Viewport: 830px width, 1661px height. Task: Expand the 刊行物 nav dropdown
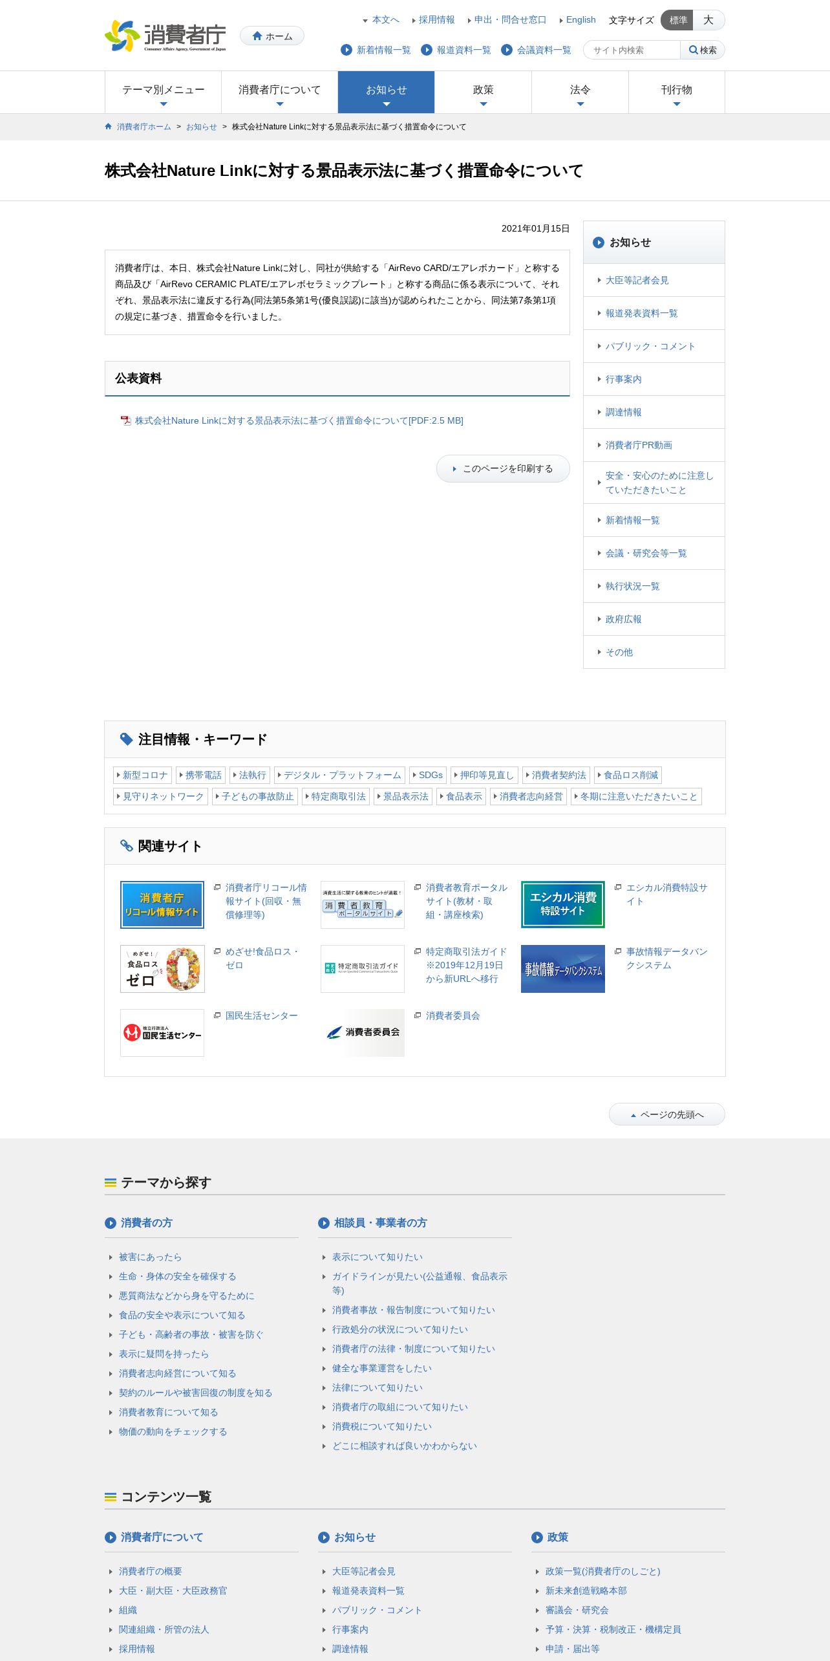(x=677, y=92)
